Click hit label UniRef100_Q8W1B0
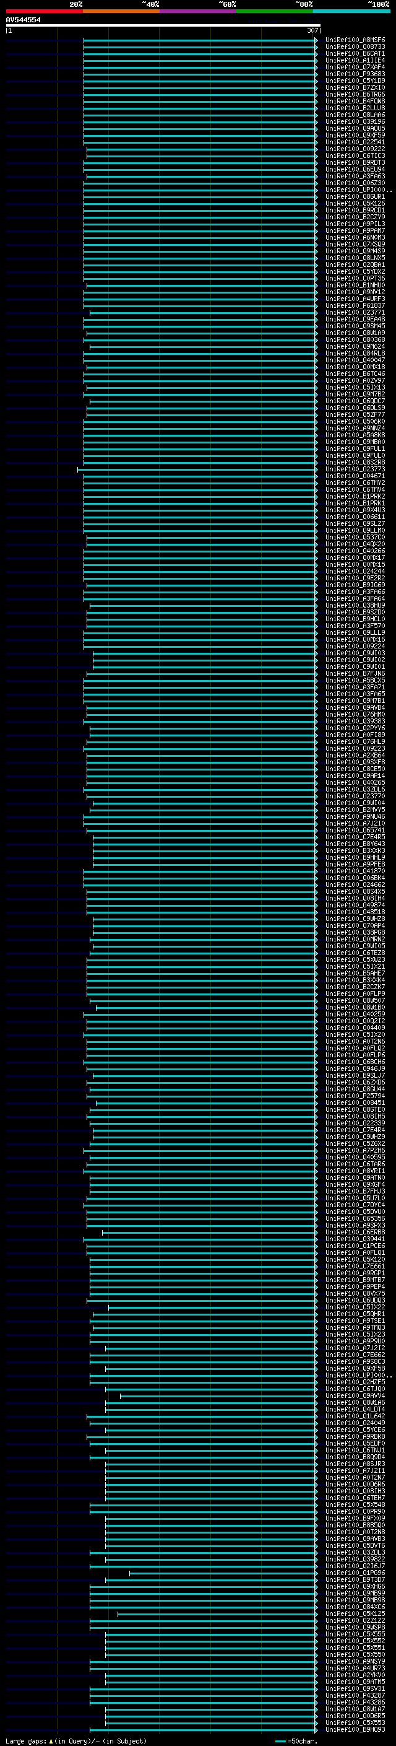The image size is (396, 1746). (355, 1008)
